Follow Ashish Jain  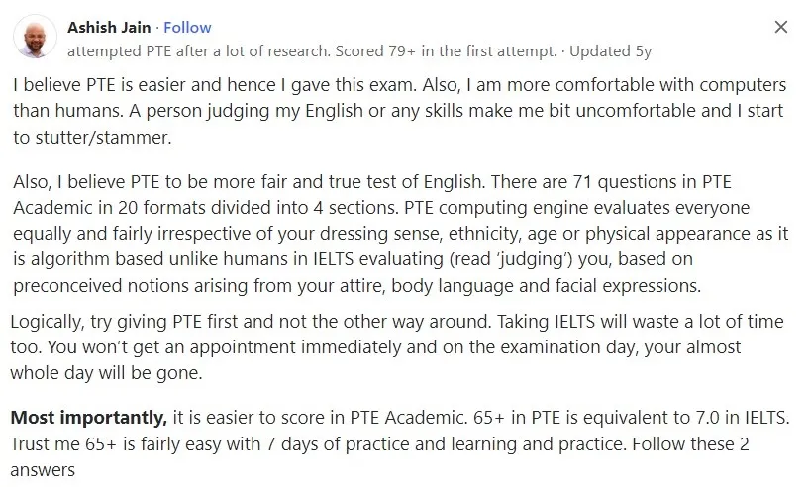click(187, 28)
